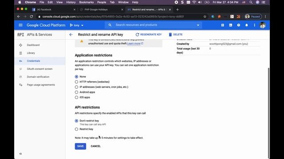Image resolution: width=284 pixels, height=159 pixels.
Task: Click the Library grid icon
Action: [x=20, y=53]
